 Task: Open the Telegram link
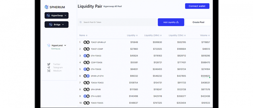[58, 67]
